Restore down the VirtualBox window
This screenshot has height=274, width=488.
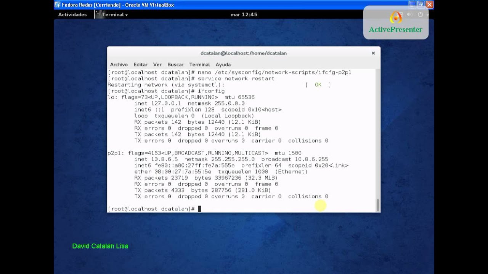[421, 5]
